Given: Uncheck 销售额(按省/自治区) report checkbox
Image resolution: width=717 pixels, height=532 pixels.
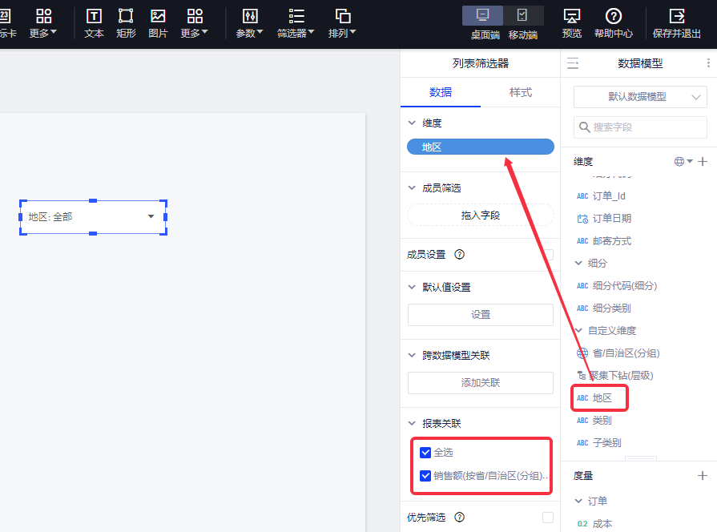Looking at the screenshot, I should pos(425,475).
